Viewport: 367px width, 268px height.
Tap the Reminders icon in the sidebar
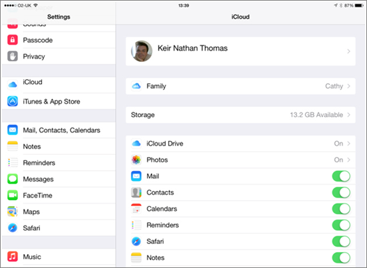click(x=13, y=162)
